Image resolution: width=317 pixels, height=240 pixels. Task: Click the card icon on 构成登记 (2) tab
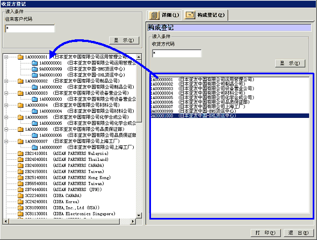coord(190,15)
